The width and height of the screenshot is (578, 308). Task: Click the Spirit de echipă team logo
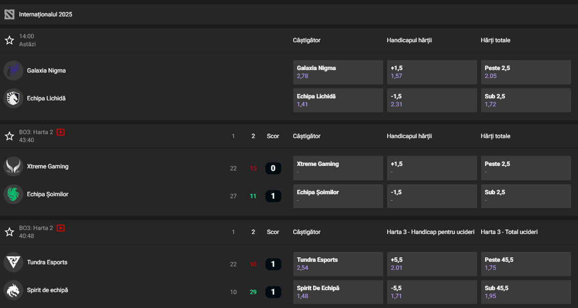[x=13, y=290]
